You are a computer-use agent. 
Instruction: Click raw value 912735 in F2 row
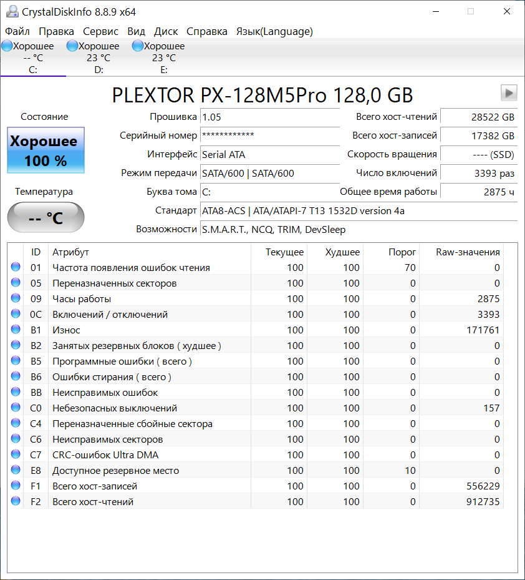[483, 501]
